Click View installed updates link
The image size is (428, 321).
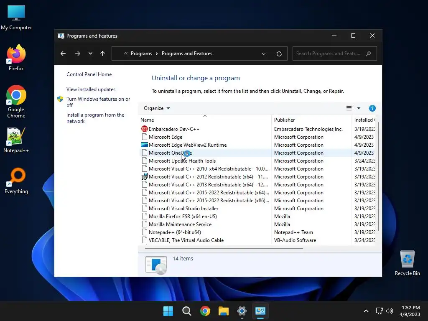[91, 89]
